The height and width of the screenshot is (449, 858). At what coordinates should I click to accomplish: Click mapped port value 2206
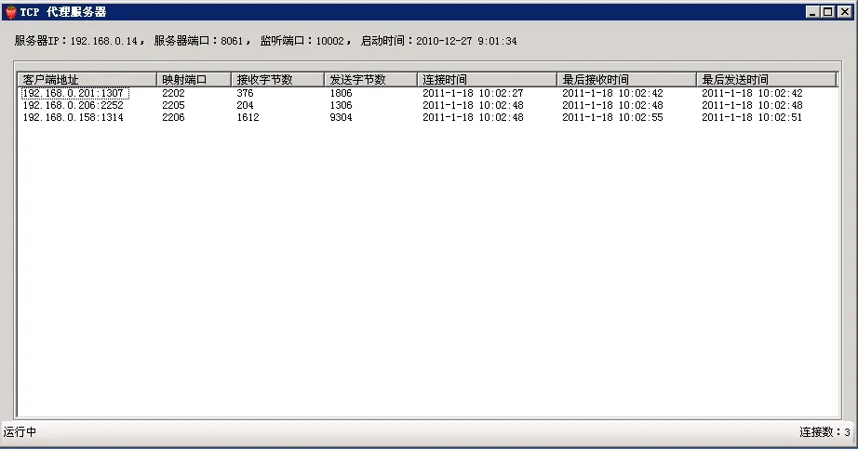(173, 117)
